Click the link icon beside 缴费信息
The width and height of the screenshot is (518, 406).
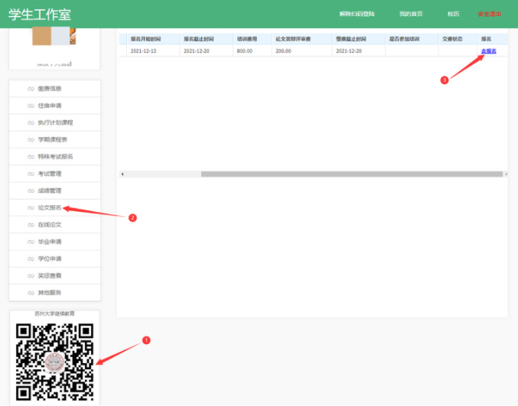point(31,89)
